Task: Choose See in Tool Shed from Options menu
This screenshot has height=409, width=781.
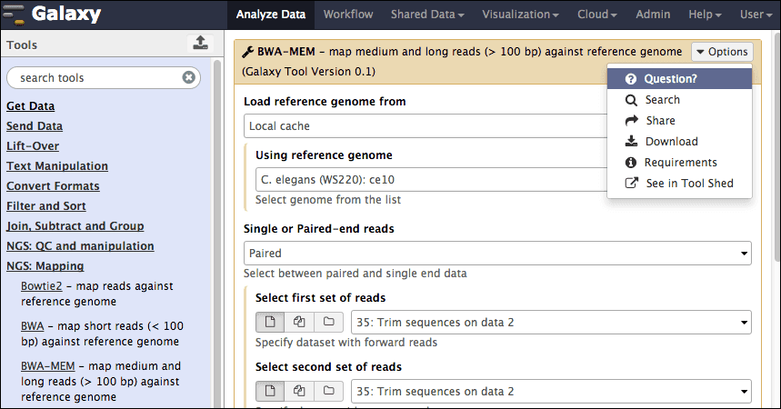Action: 679,184
